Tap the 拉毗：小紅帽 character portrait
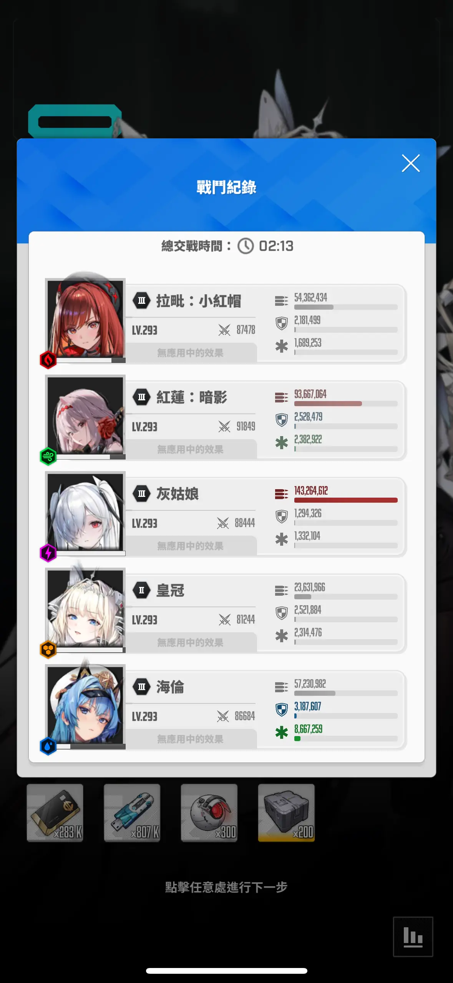Image resolution: width=453 pixels, height=983 pixels. [85, 319]
